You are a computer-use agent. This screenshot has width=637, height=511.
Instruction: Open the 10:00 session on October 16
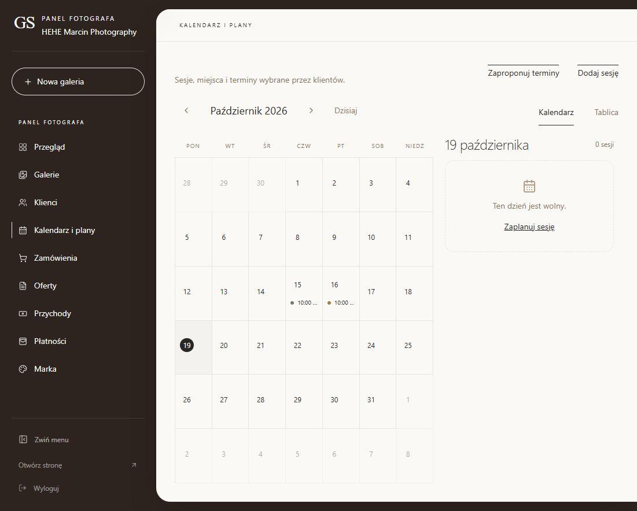pyautogui.click(x=340, y=303)
